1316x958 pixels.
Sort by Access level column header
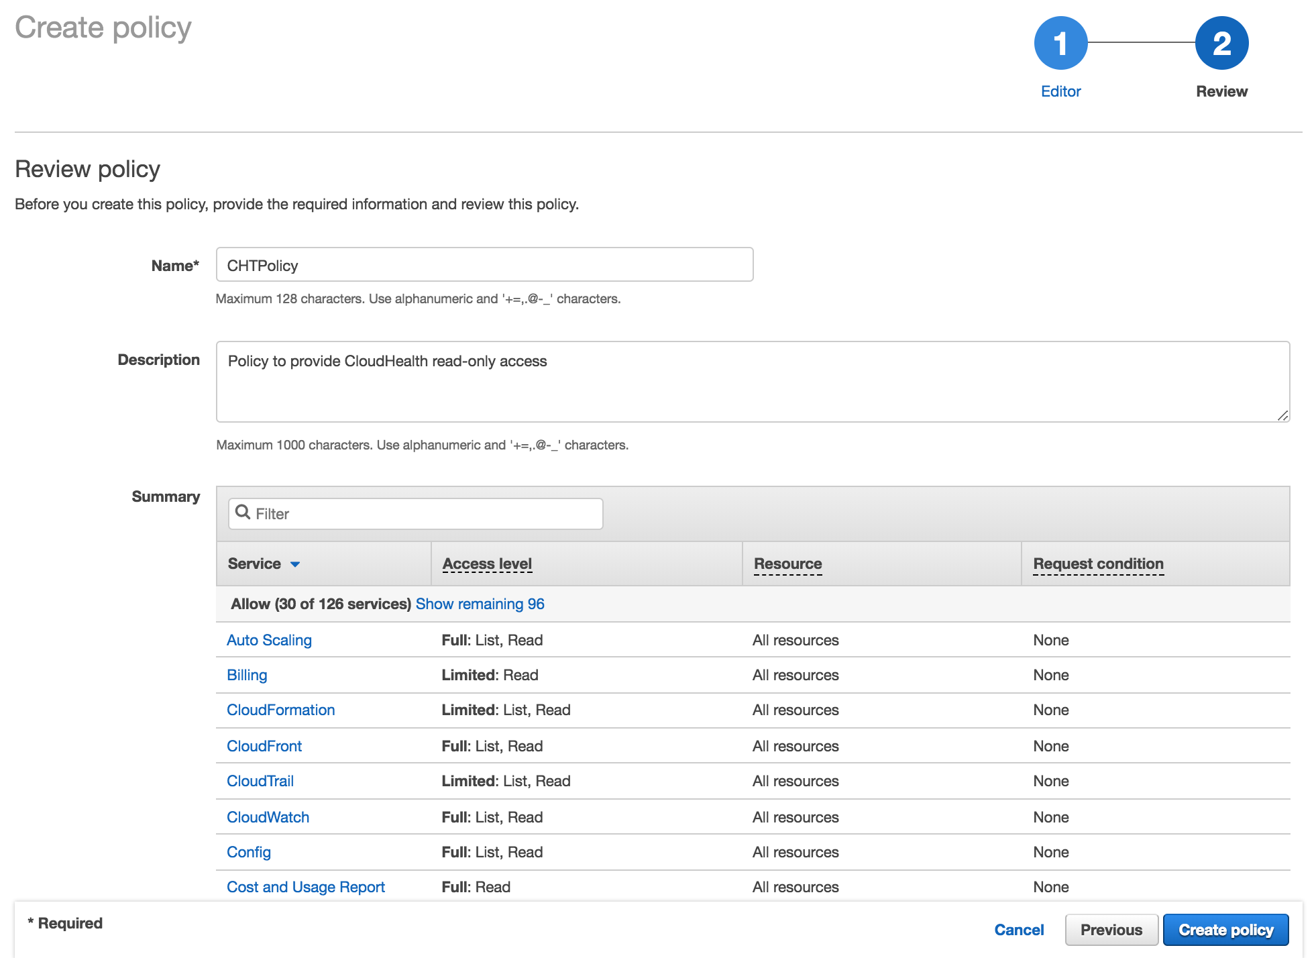487,564
